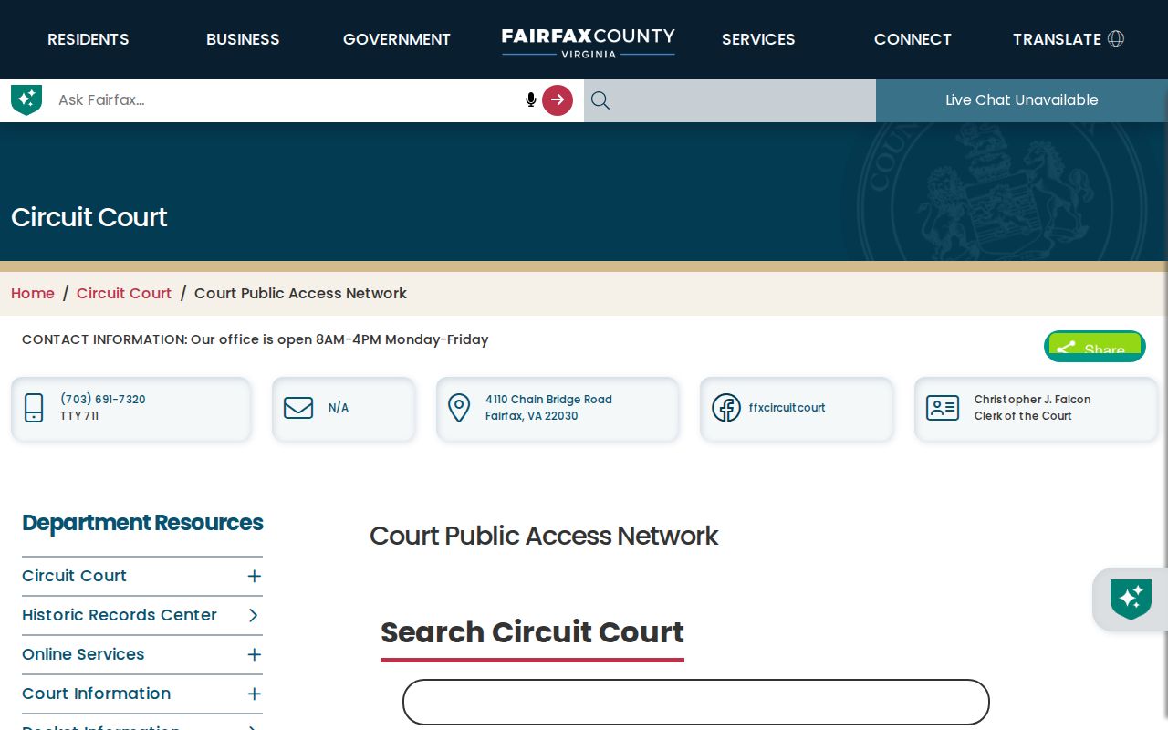Open the Court Information sidebar link

pyautogui.click(x=96, y=693)
